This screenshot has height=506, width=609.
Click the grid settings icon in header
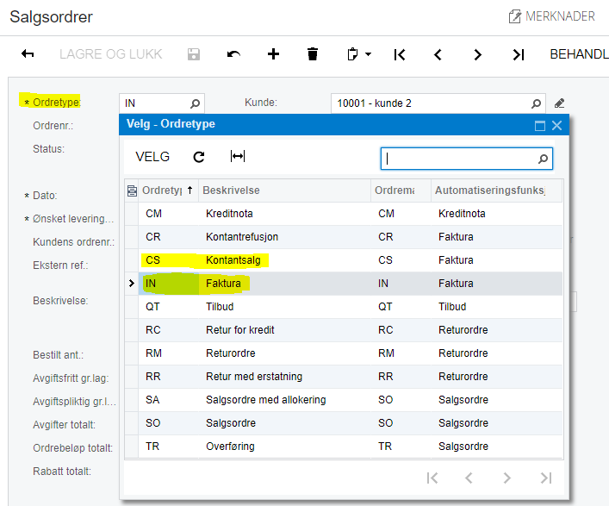pos(132,191)
